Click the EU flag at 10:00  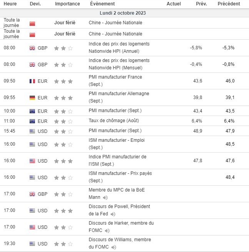pyautogui.click(x=32, y=111)
